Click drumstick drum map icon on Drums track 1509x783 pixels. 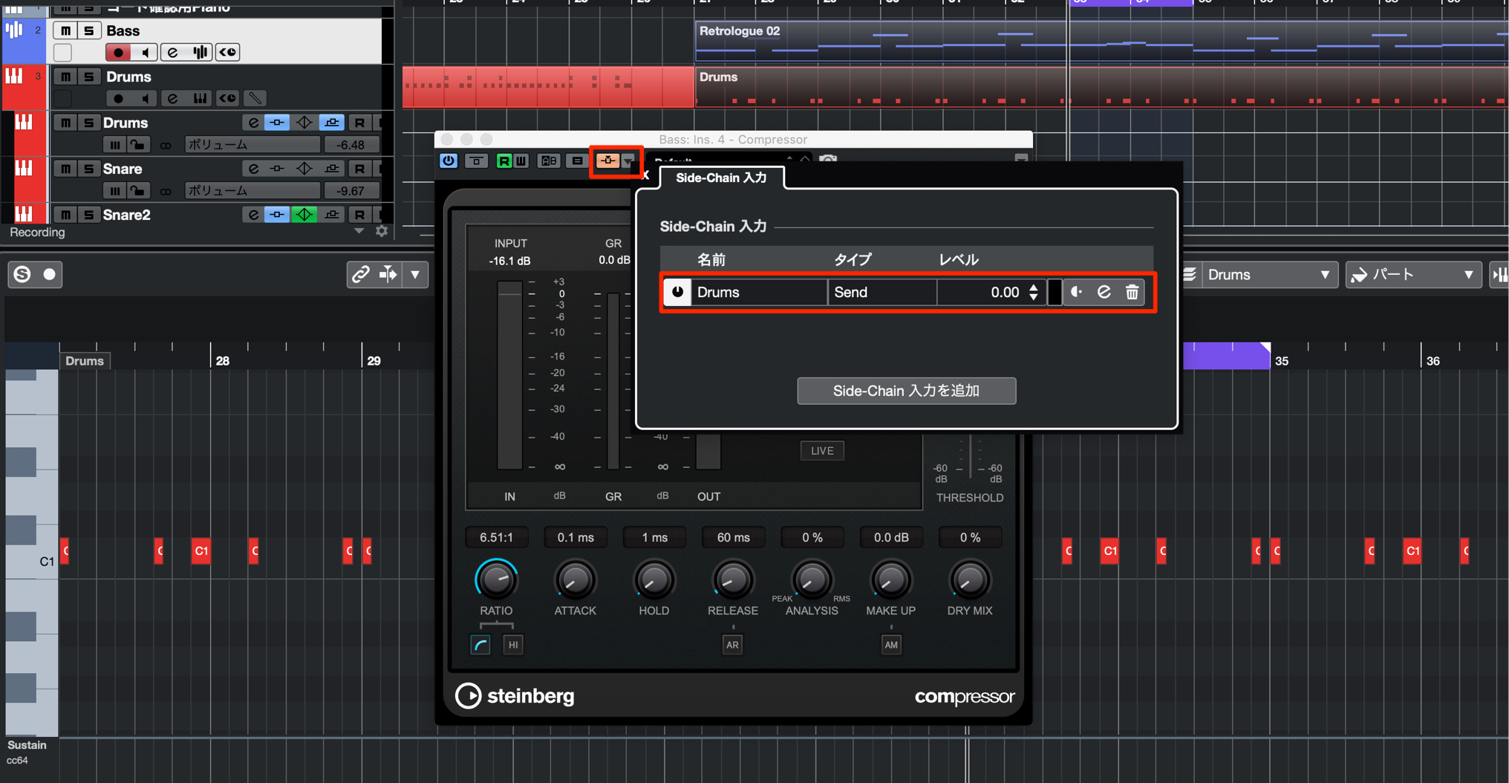(x=255, y=98)
